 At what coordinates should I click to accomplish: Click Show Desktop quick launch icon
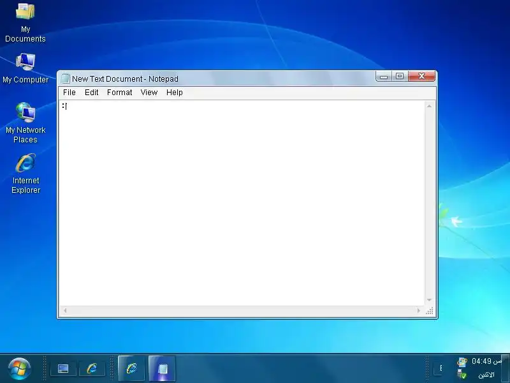[63, 369]
